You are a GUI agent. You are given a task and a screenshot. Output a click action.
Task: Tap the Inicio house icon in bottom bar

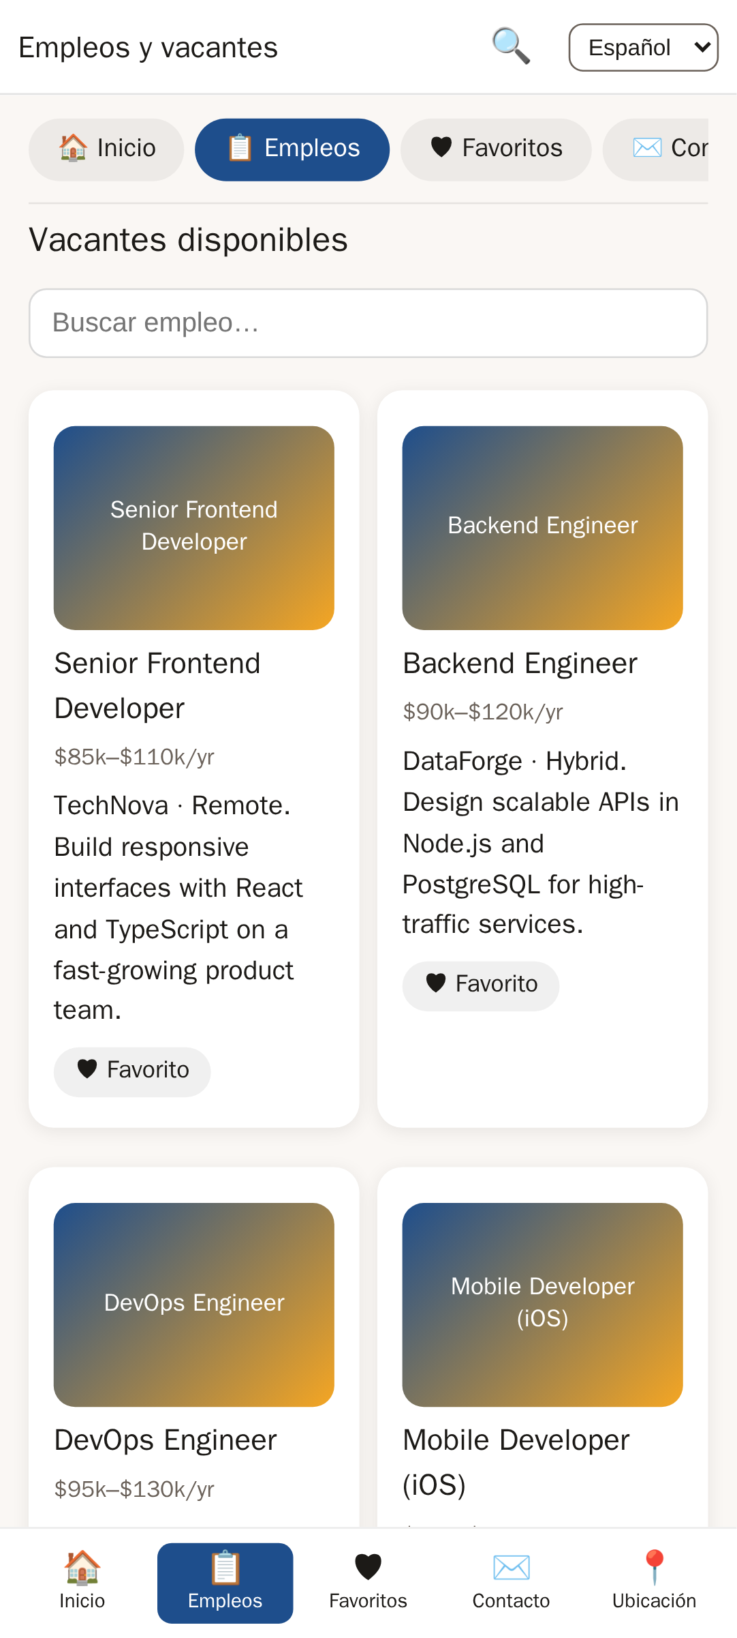(82, 1566)
